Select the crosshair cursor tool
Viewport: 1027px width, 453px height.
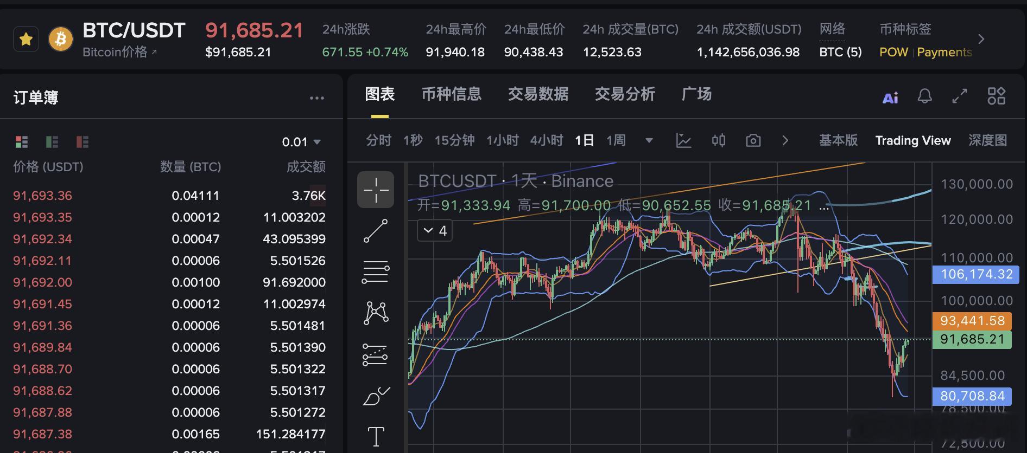click(376, 190)
